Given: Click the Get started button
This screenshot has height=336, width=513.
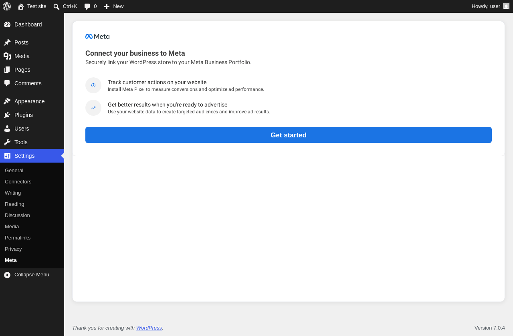Looking at the screenshot, I should tap(289, 135).
